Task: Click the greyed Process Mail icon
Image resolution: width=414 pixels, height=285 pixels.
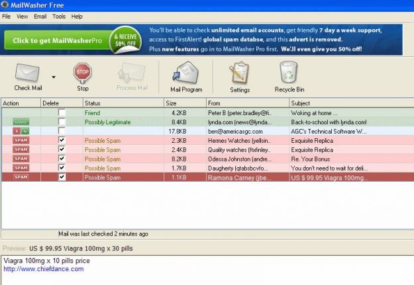Action: [132, 73]
